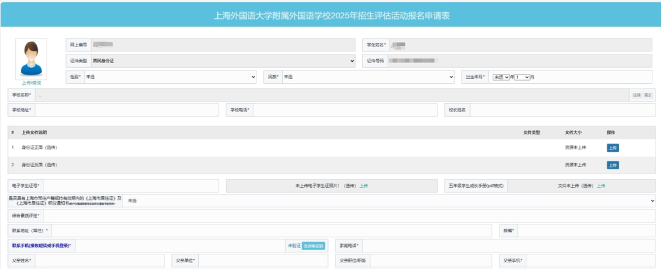Click the 联系地址 (常住) input field
The width and height of the screenshot is (661, 269).
(271, 230)
